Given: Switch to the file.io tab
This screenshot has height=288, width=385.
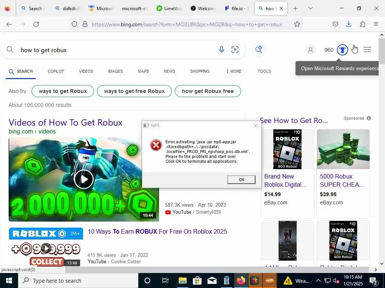Looking at the screenshot, I should (237, 8).
